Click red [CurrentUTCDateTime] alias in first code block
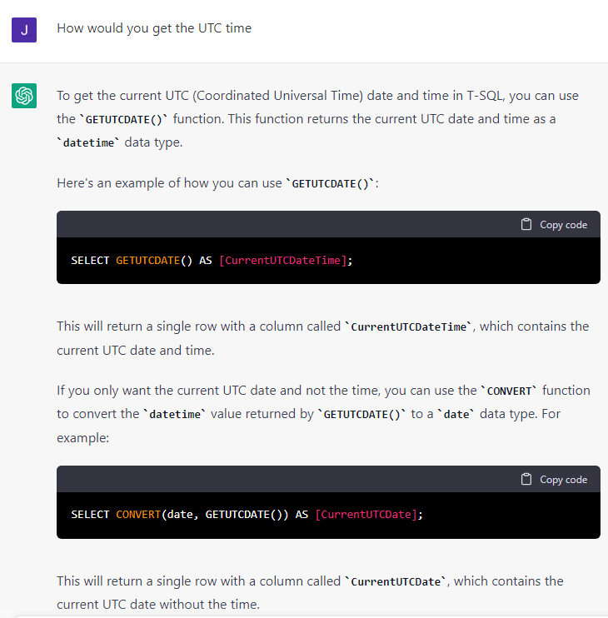608x618 pixels. pyautogui.click(x=282, y=261)
